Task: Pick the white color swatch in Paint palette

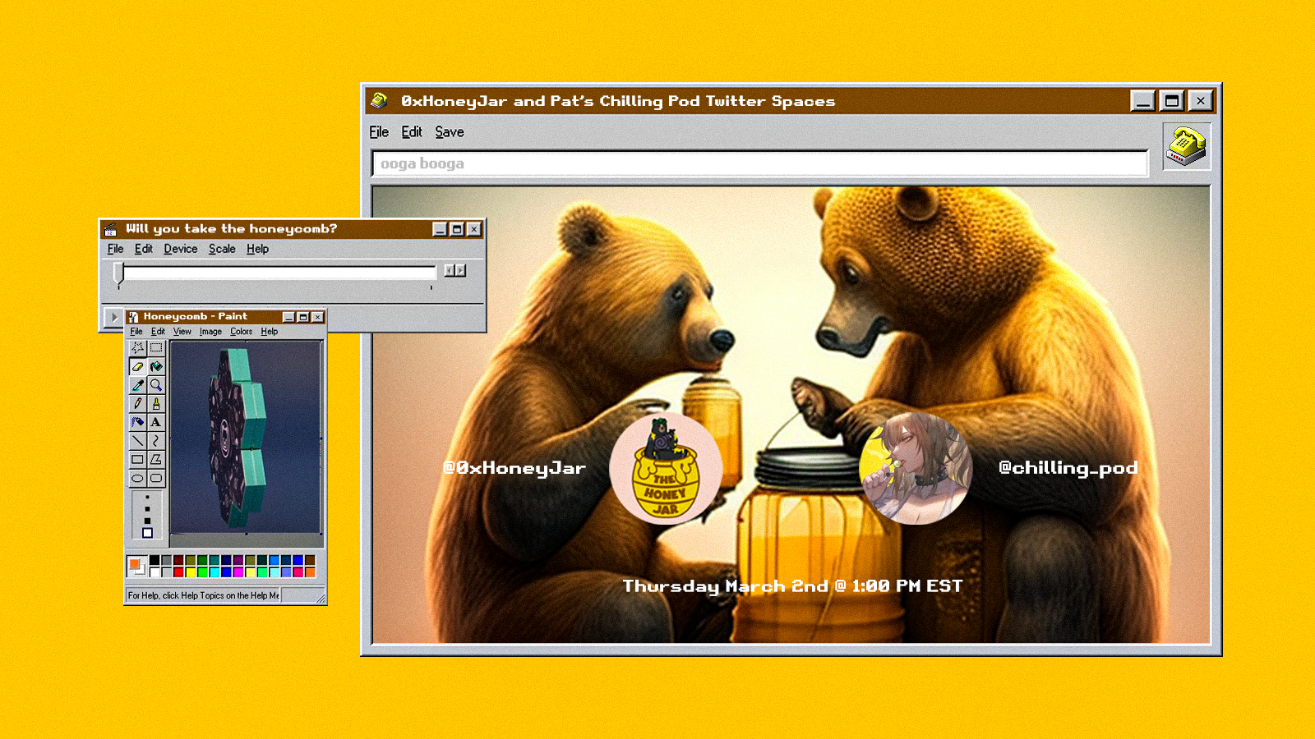Action: pos(155,571)
